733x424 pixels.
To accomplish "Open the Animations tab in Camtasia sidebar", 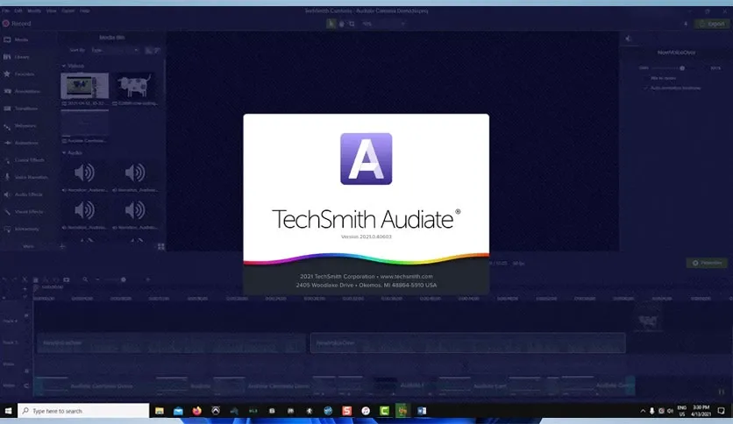I will point(21,143).
